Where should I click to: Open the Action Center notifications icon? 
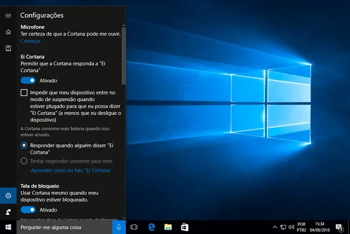pyautogui.click(x=340, y=227)
